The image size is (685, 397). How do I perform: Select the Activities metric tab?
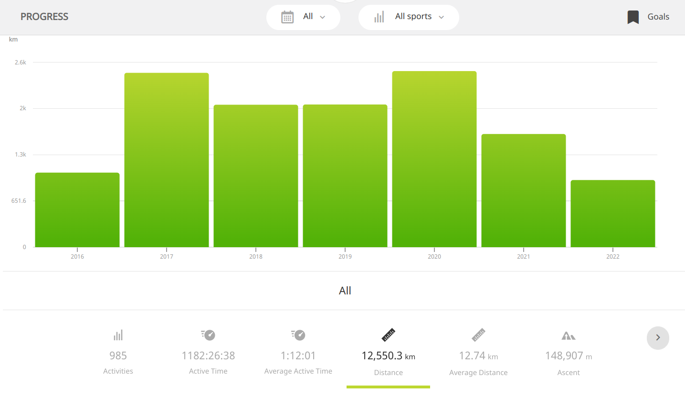coord(118,352)
